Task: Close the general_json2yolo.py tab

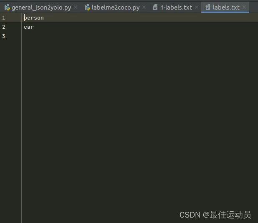Action: pyautogui.click(x=76, y=7)
